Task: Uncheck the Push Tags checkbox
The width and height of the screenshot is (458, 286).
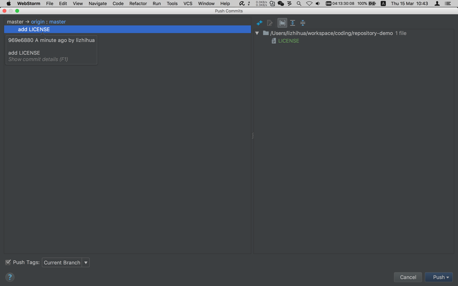Action: (8, 262)
